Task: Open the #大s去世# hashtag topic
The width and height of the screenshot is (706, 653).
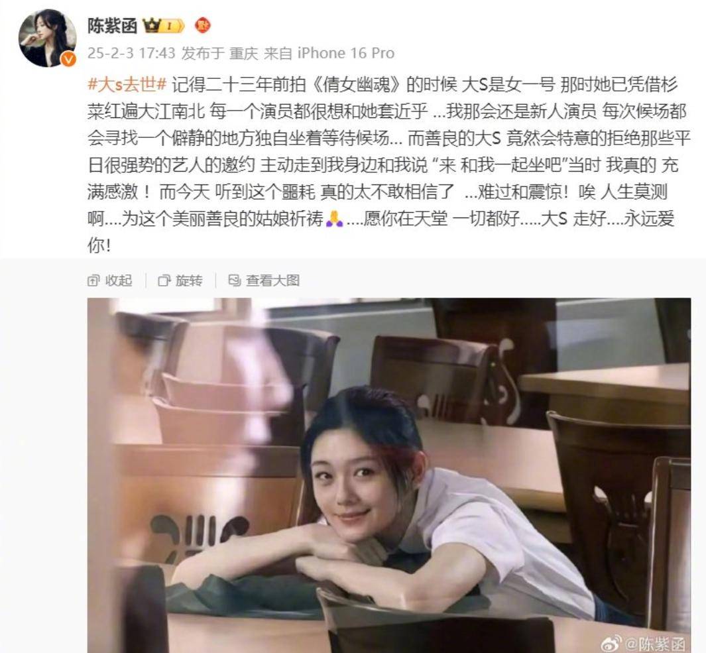Action: (127, 84)
